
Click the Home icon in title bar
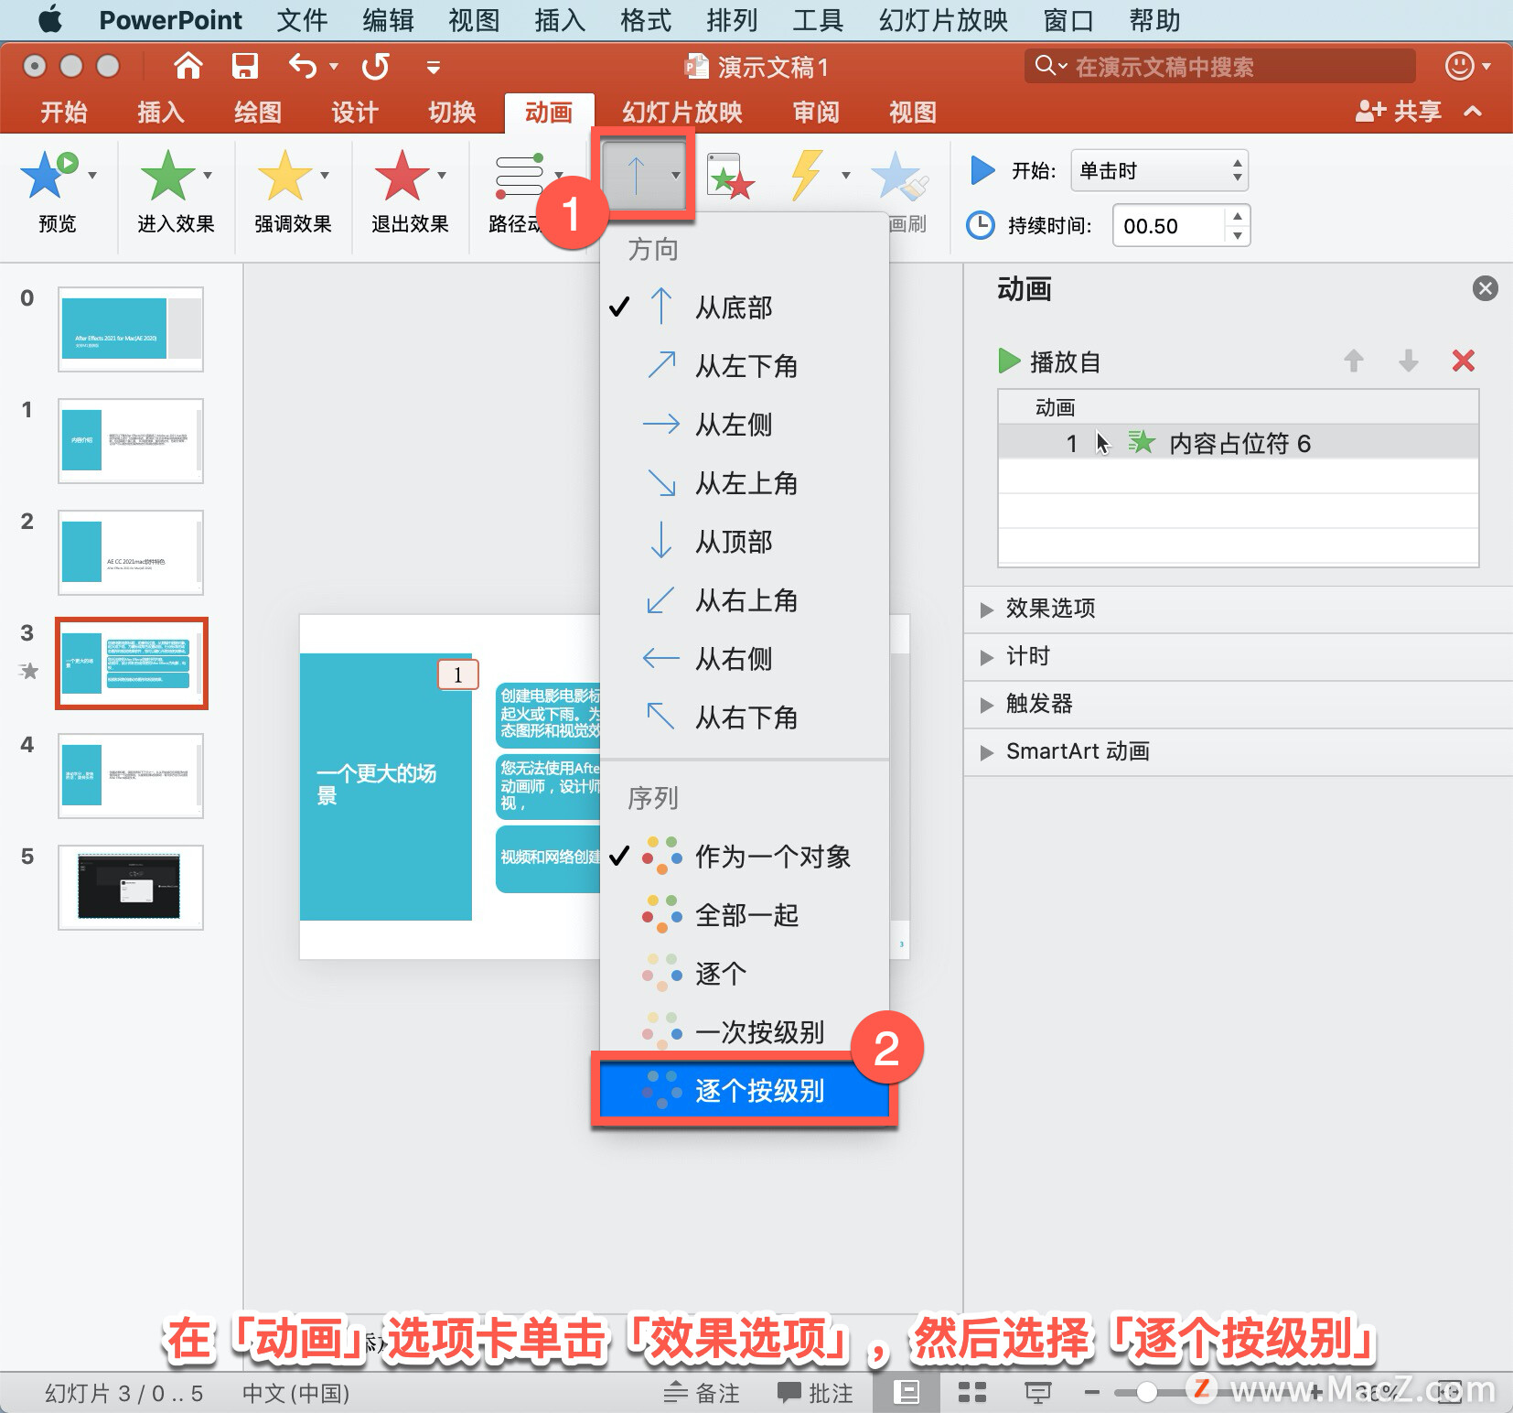188,66
